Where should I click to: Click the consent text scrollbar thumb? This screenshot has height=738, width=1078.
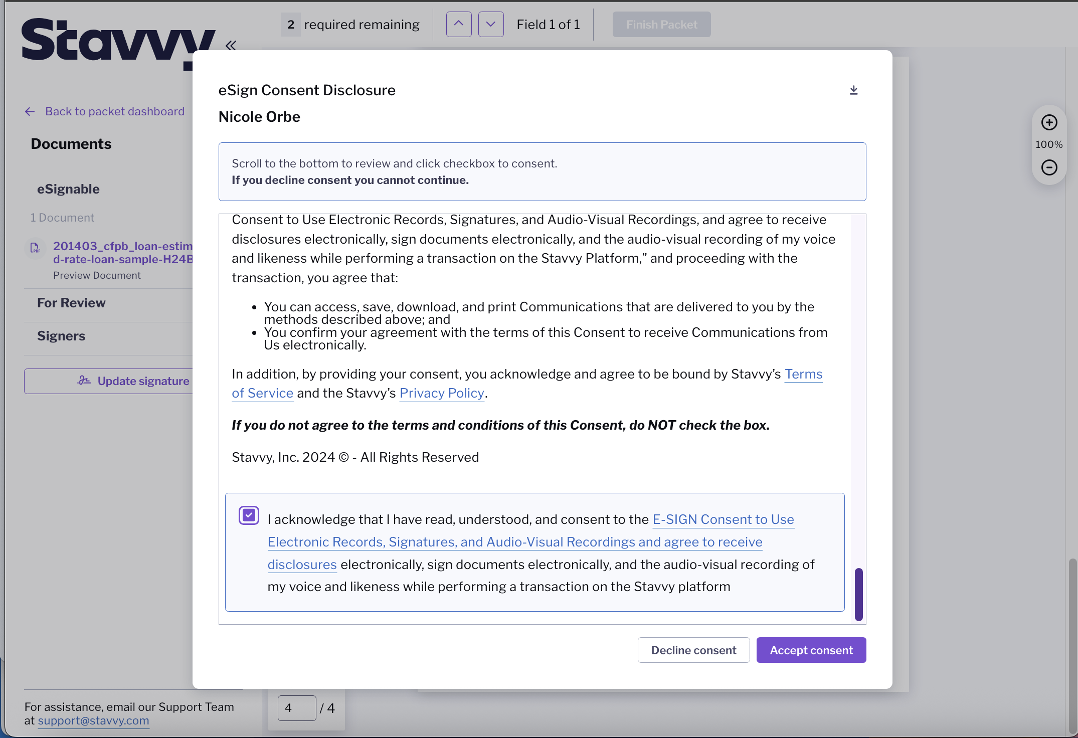pos(859,594)
